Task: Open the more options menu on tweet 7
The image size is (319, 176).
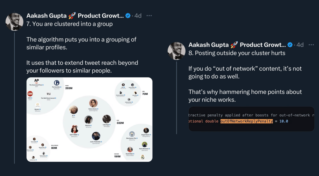Action: [150, 16]
